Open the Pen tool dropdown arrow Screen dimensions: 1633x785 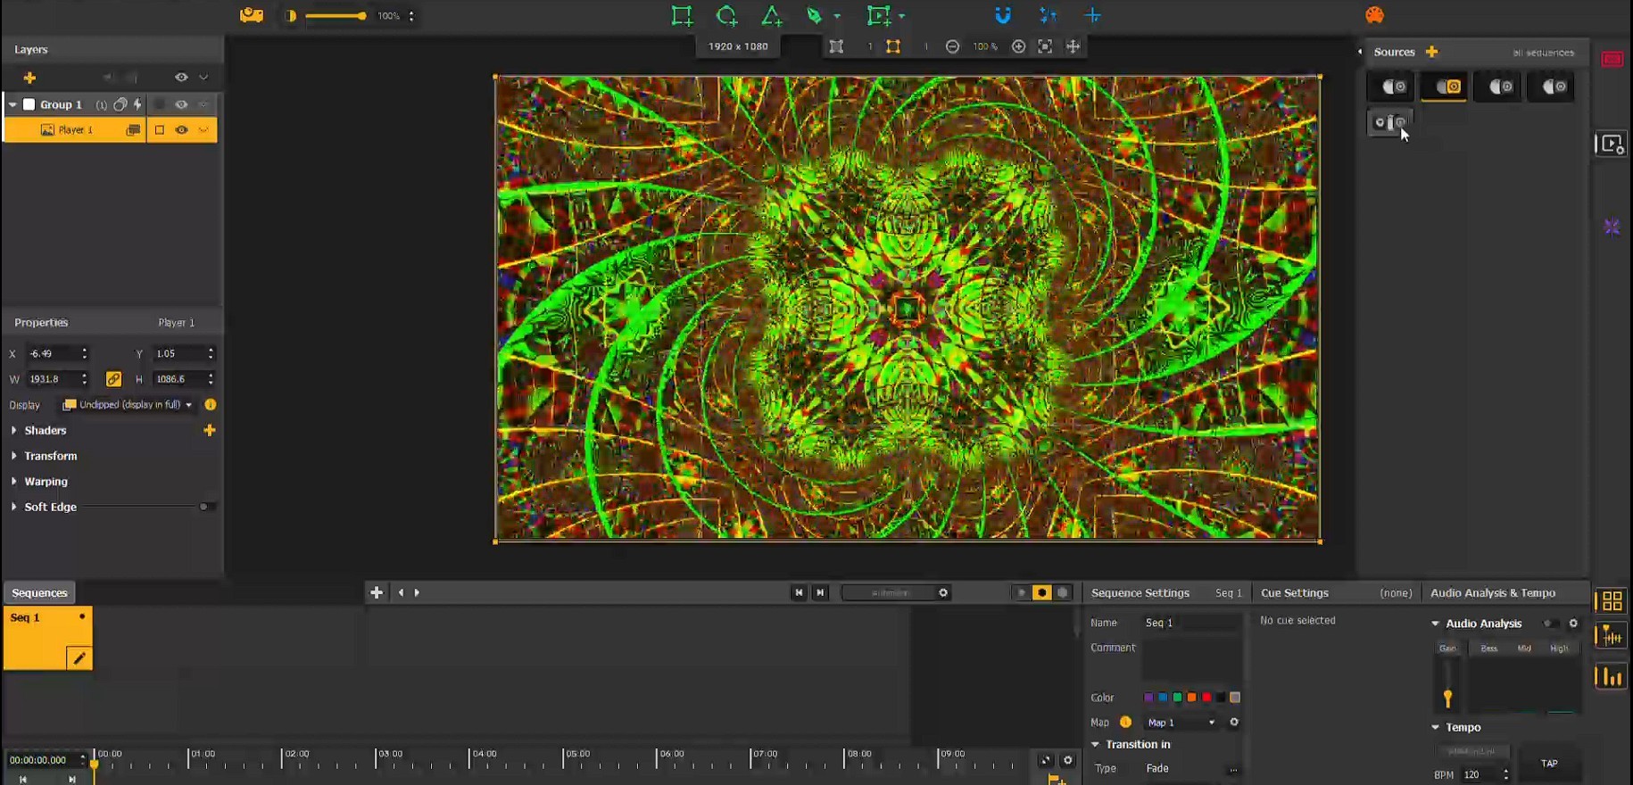(837, 16)
